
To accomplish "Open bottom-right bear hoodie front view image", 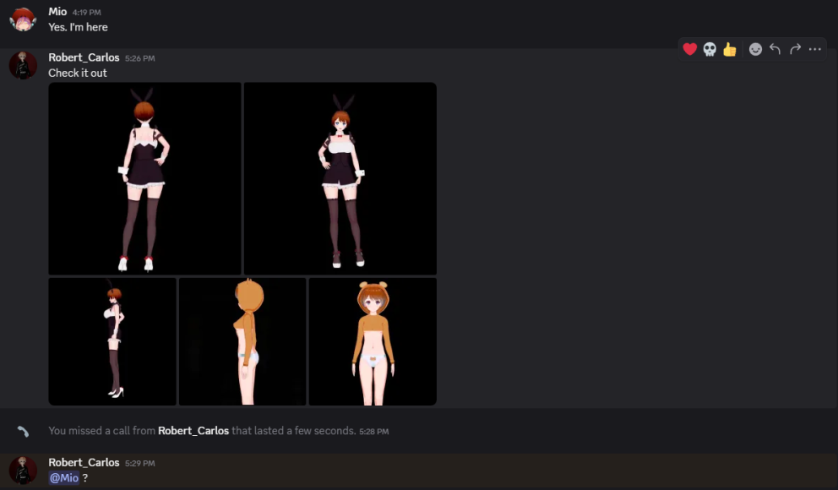I will point(373,341).
